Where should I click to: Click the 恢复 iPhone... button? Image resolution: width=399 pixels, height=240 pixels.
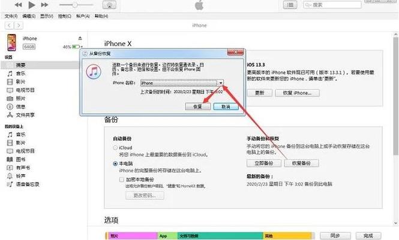pos(297,93)
